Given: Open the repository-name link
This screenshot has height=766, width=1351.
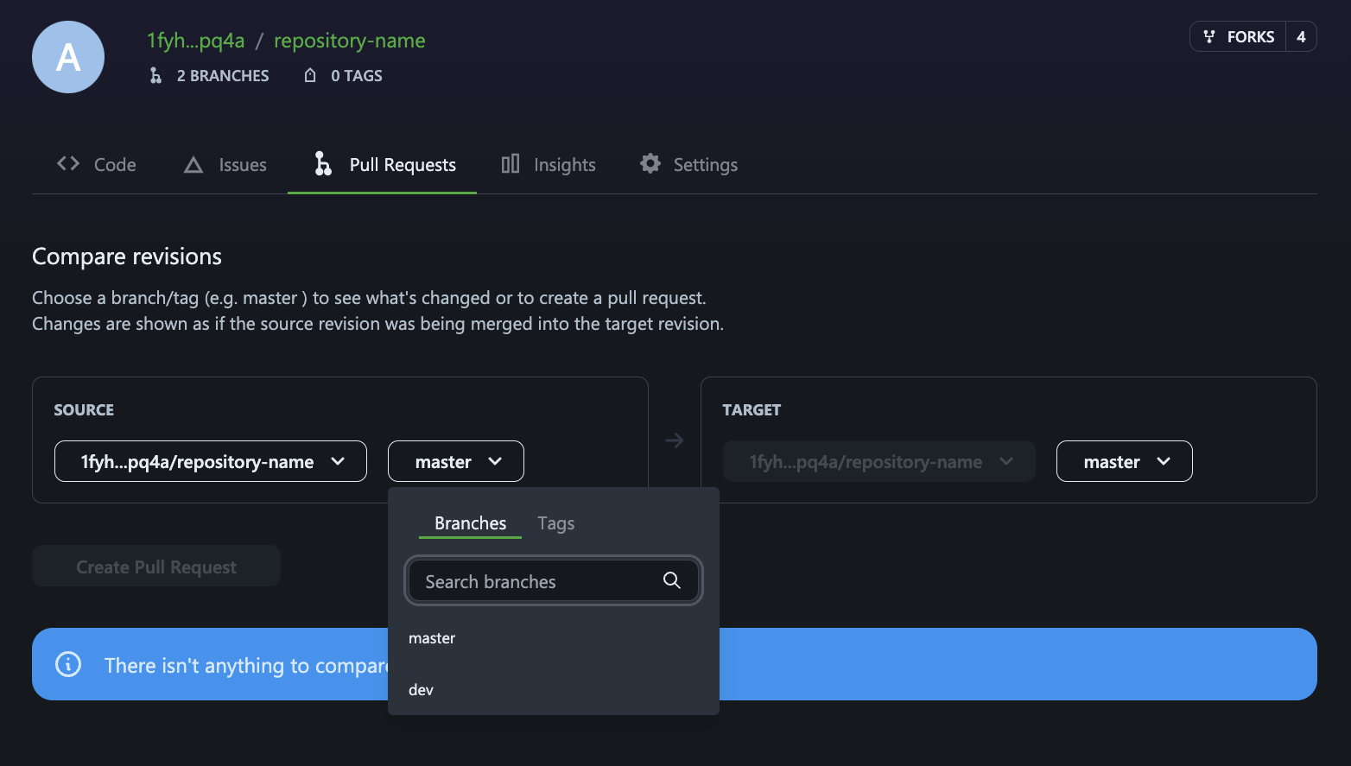Looking at the screenshot, I should click(350, 41).
